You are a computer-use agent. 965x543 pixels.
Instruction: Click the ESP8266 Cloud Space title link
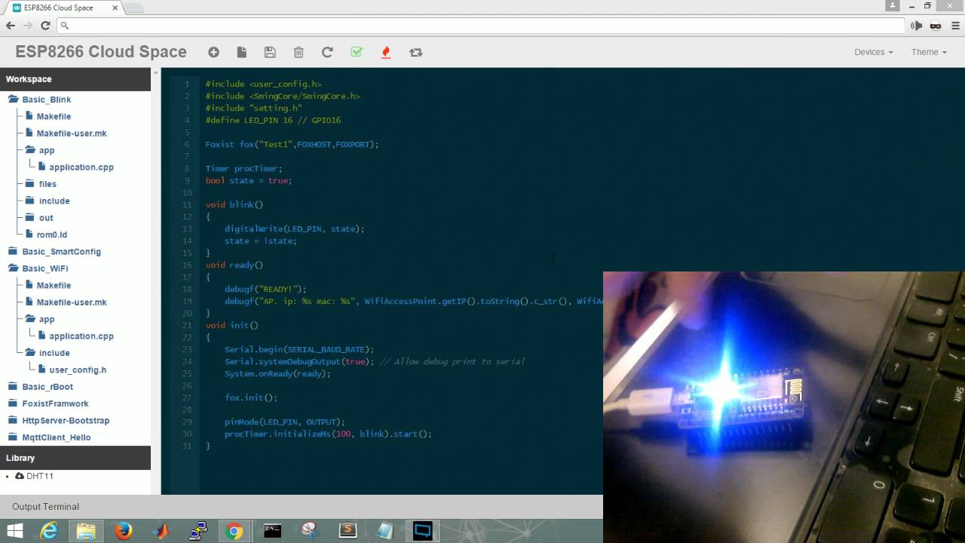pos(101,52)
